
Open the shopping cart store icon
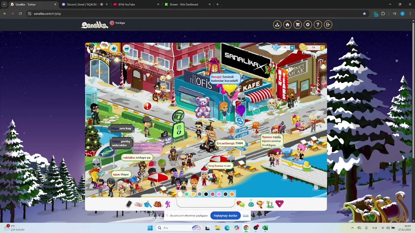(x=297, y=25)
